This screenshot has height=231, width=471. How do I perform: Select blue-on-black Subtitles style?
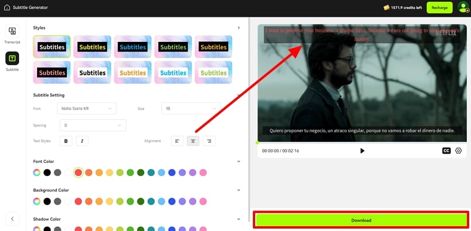(133, 47)
